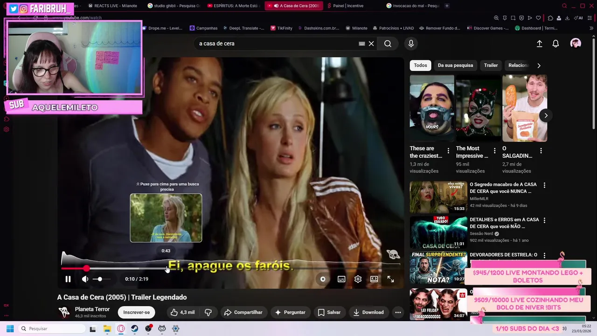Viewport: 597px width, 336px height.
Task: Open browser extensions cube icon
Action: 550,18
